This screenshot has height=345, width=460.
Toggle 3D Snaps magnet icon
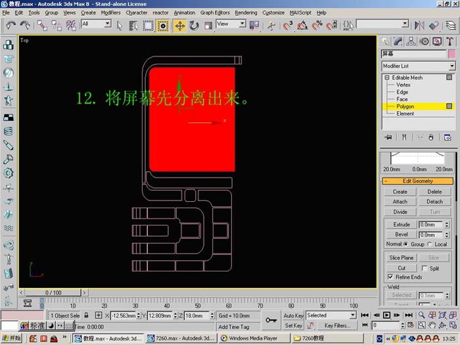pos(288,26)
